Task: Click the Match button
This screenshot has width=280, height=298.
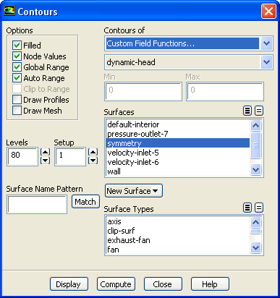Action: tap(85, 202)
